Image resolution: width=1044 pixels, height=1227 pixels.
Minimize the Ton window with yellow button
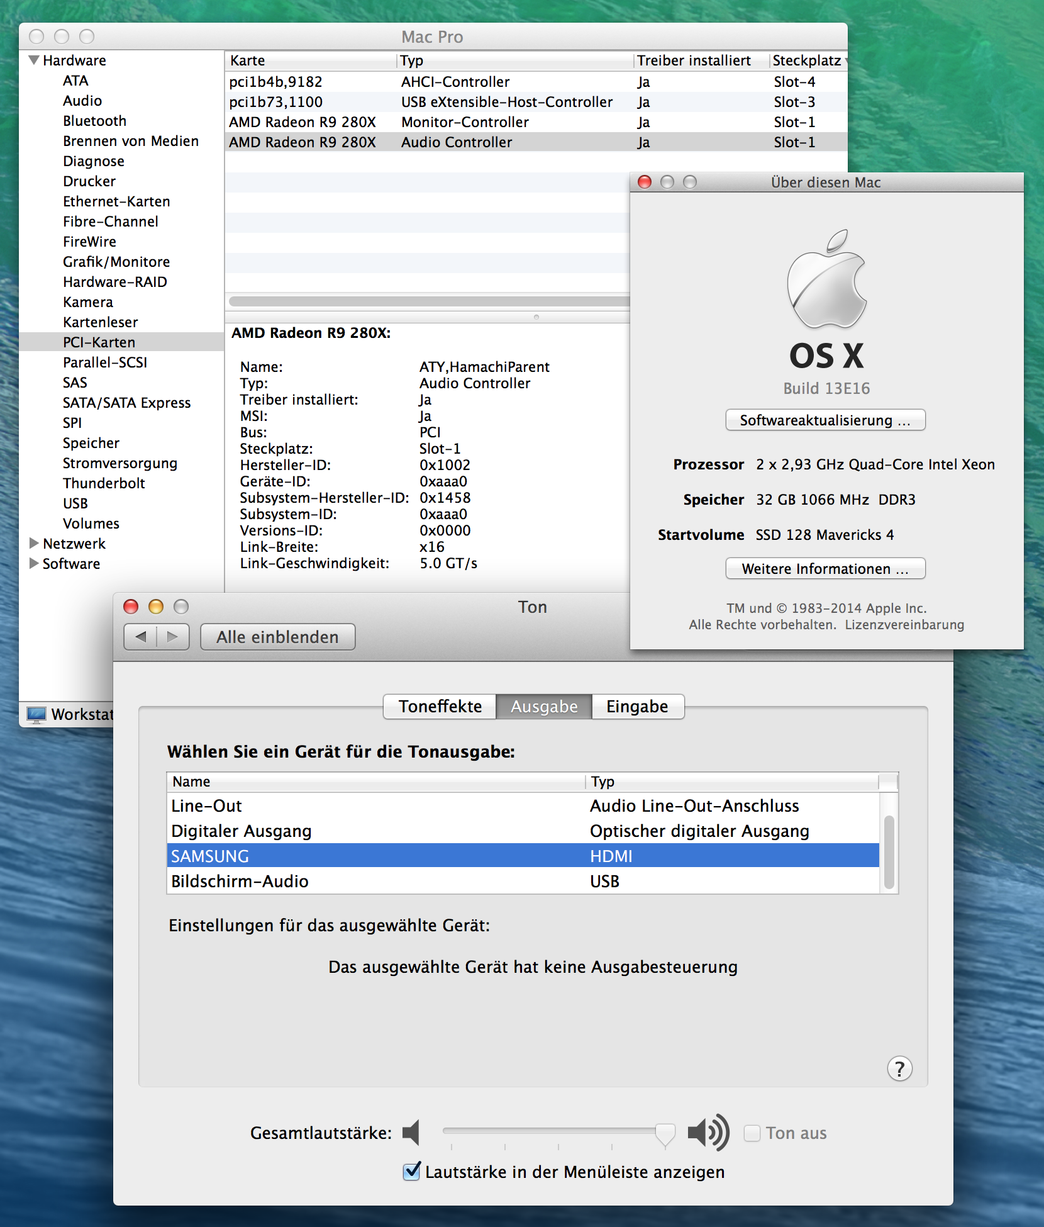(x=156, y=607)
